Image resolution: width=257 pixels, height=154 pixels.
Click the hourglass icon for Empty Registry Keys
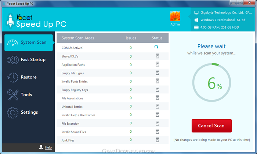click(x=157, y=89)
